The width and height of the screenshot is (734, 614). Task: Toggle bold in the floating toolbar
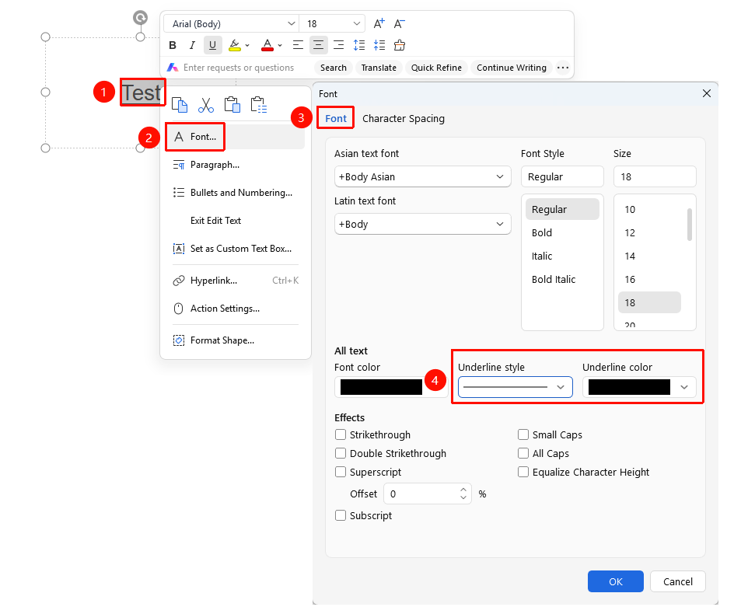[x=173, y=45]
